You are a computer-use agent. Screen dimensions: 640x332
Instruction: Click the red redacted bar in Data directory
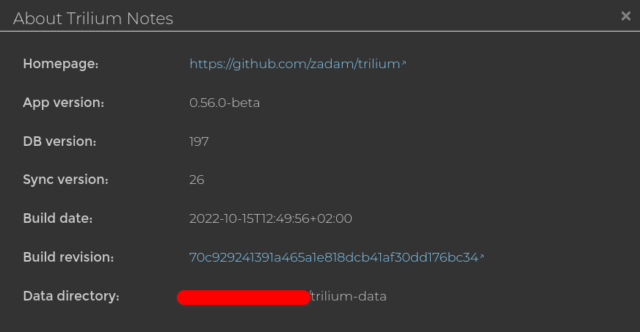243,298
